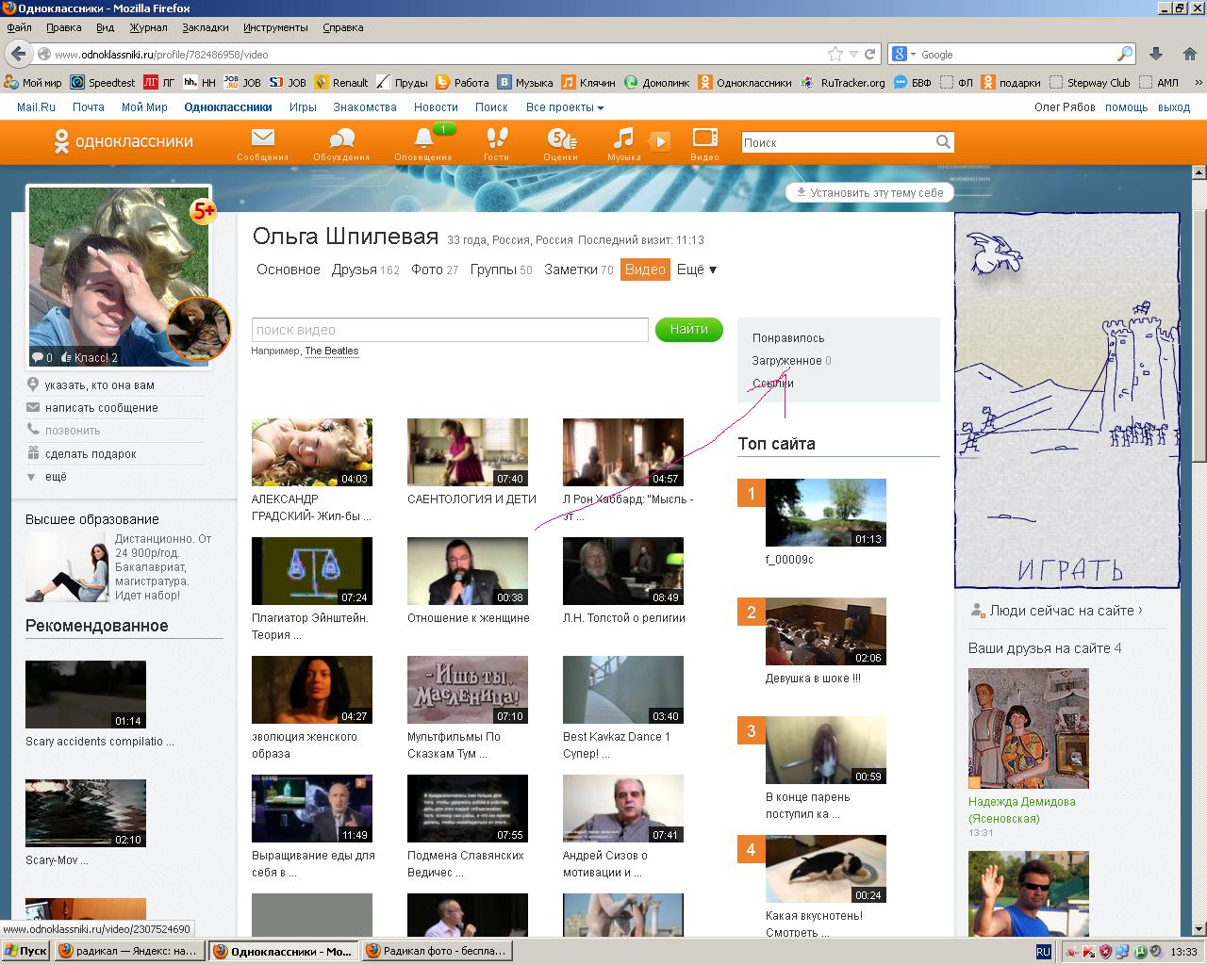Open the Журнал menu
This screenshot has height=965, width=1207.
point(148,27)
